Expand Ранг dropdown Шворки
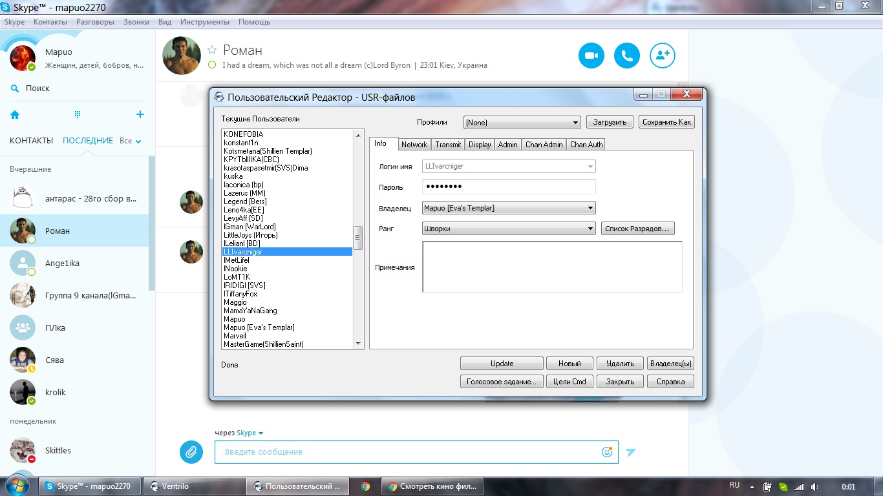Screen dimensions: 883x496 590,229
